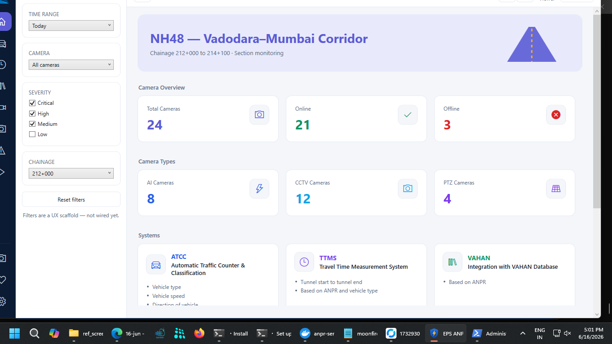Show hidden icons in system tray
Screen dimensions: 612x344
(522, 333)
